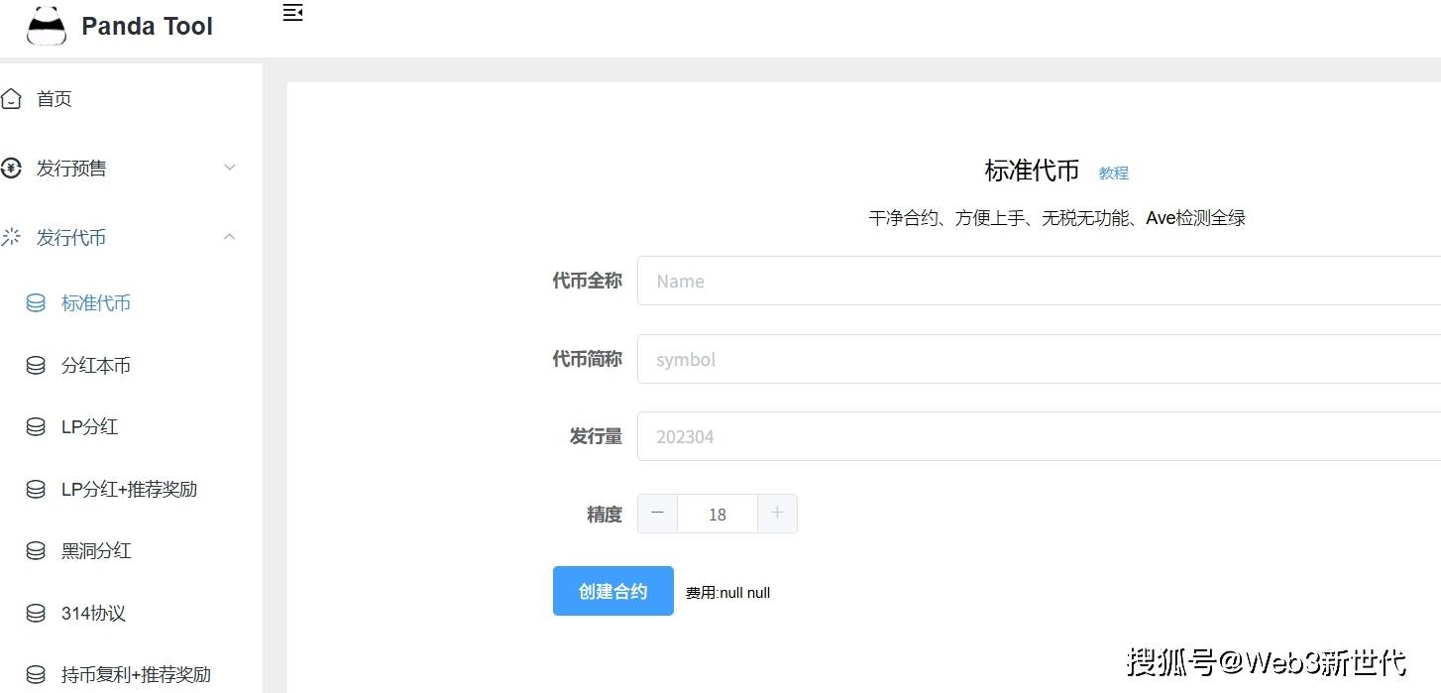Screen dimensions: 1441x693
Task: Click the coin stack icon beside 分红本币
Action: click(36, 366)
